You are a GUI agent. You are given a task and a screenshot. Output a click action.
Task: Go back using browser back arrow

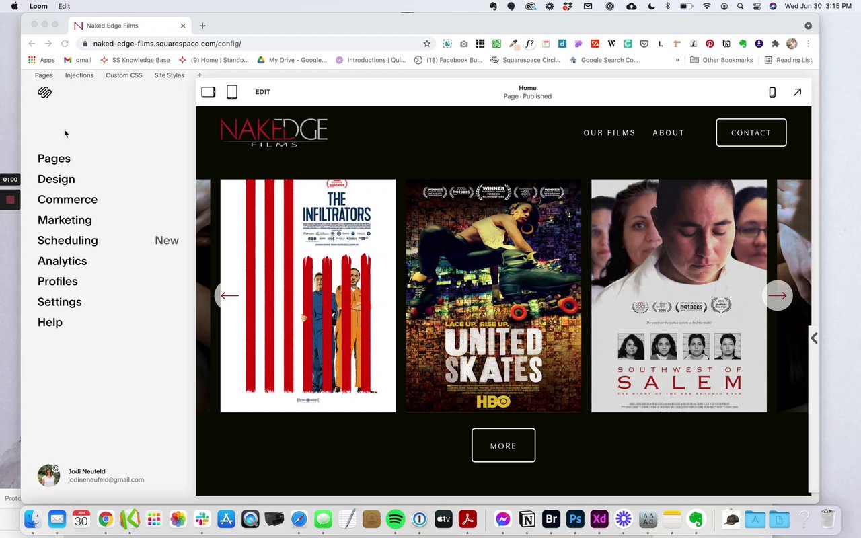pyautogui.click(x=32, y=44)
